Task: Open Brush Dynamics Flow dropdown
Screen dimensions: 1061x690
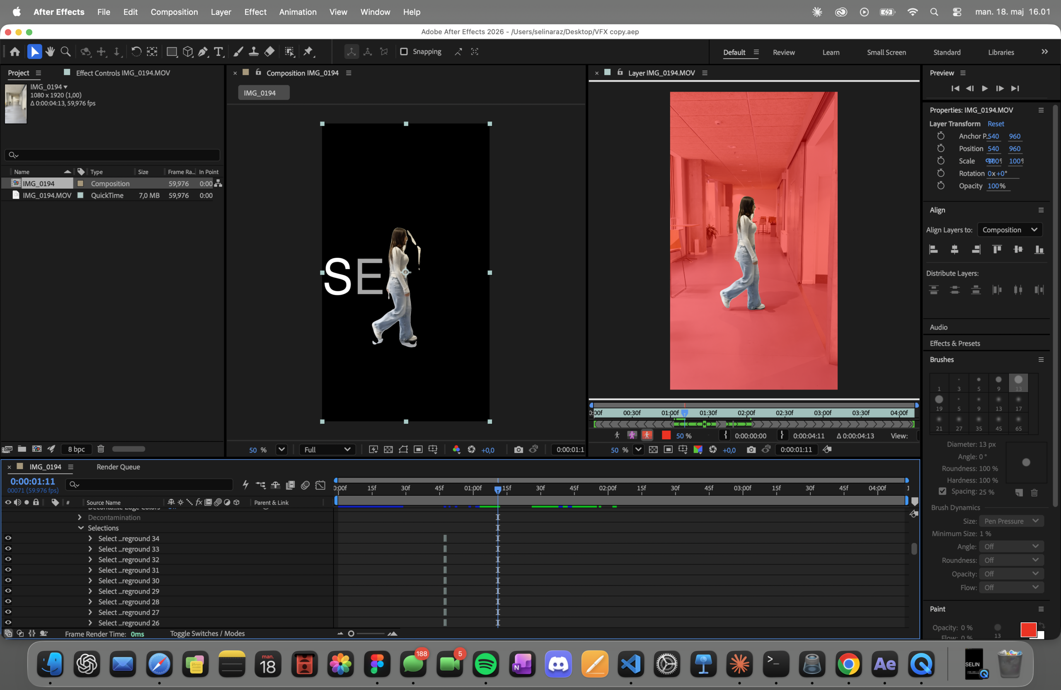Action: tap(1011, 587)
